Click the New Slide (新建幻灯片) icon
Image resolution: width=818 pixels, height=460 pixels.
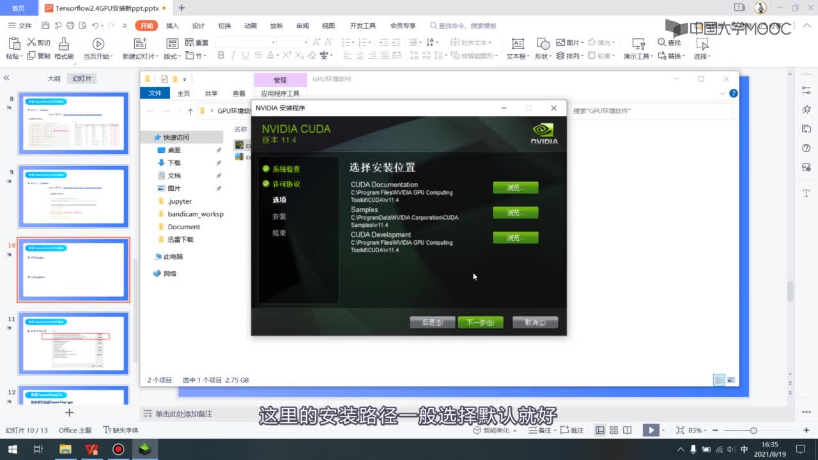click(x=141, y=43)
